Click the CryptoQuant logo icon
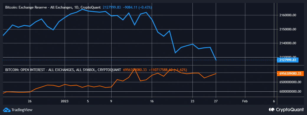Image resolution: width=307 pixels, height=115 pixels. pos(272,109)
